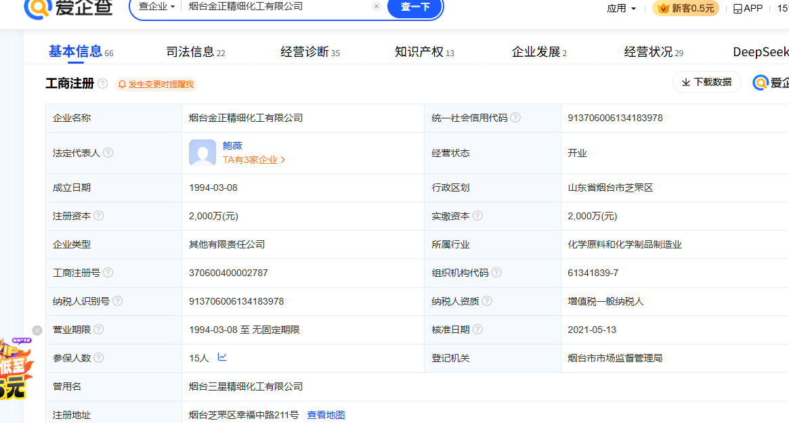Image resolution: width=789 pixels, height=423 pixels.
Task: Switch to 企业发展 tab
Action: click(539, 52)
